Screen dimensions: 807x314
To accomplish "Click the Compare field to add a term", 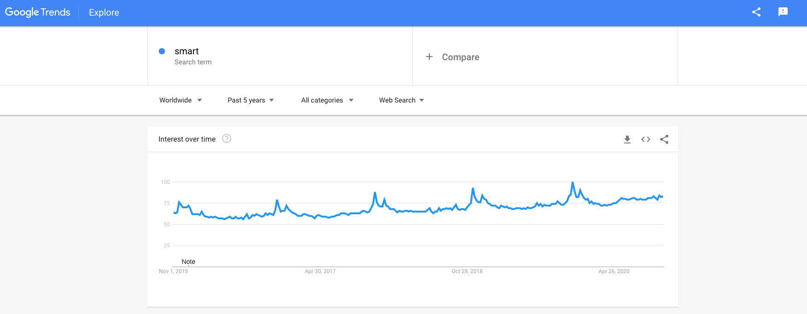I will coord(461,57).
